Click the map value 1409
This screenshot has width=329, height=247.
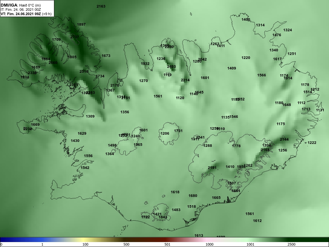tap(232, 68)
